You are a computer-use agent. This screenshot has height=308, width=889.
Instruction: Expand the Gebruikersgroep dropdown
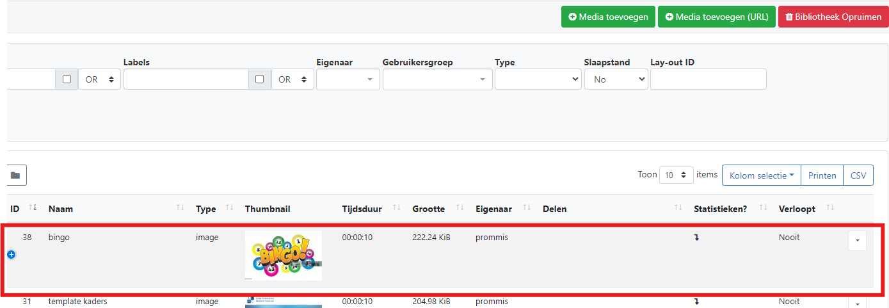(437, 79)
